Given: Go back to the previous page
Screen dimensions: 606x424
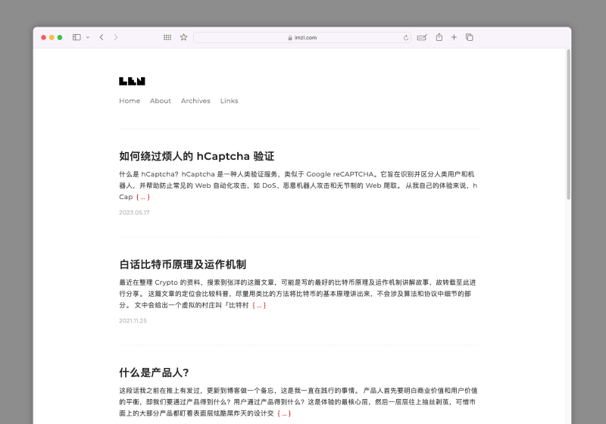Looking at the screenshot, I should pos(102,37).
